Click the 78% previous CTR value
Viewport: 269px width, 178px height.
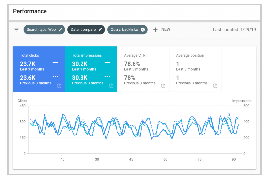130,78
